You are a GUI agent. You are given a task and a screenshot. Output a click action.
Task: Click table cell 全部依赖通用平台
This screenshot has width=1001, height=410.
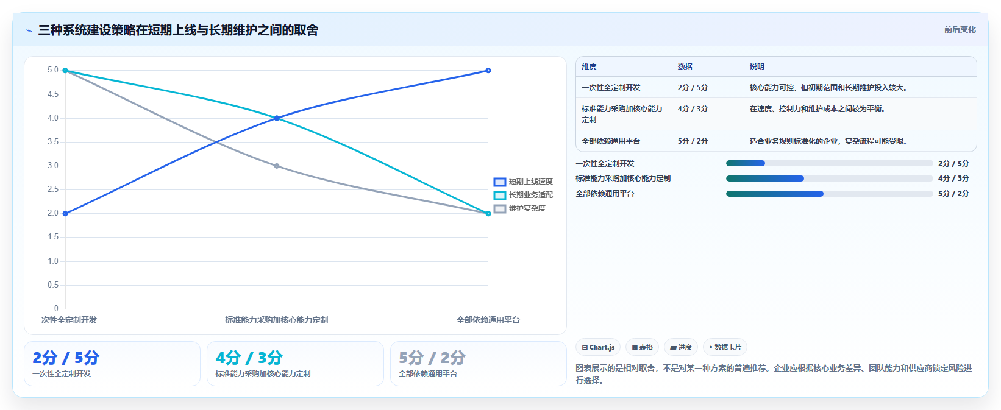tap(611, 141)
